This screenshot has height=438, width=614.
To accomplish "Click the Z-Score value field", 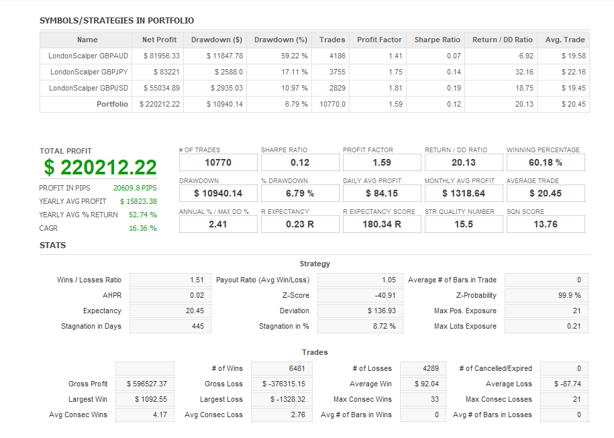I will pos(359,296).
